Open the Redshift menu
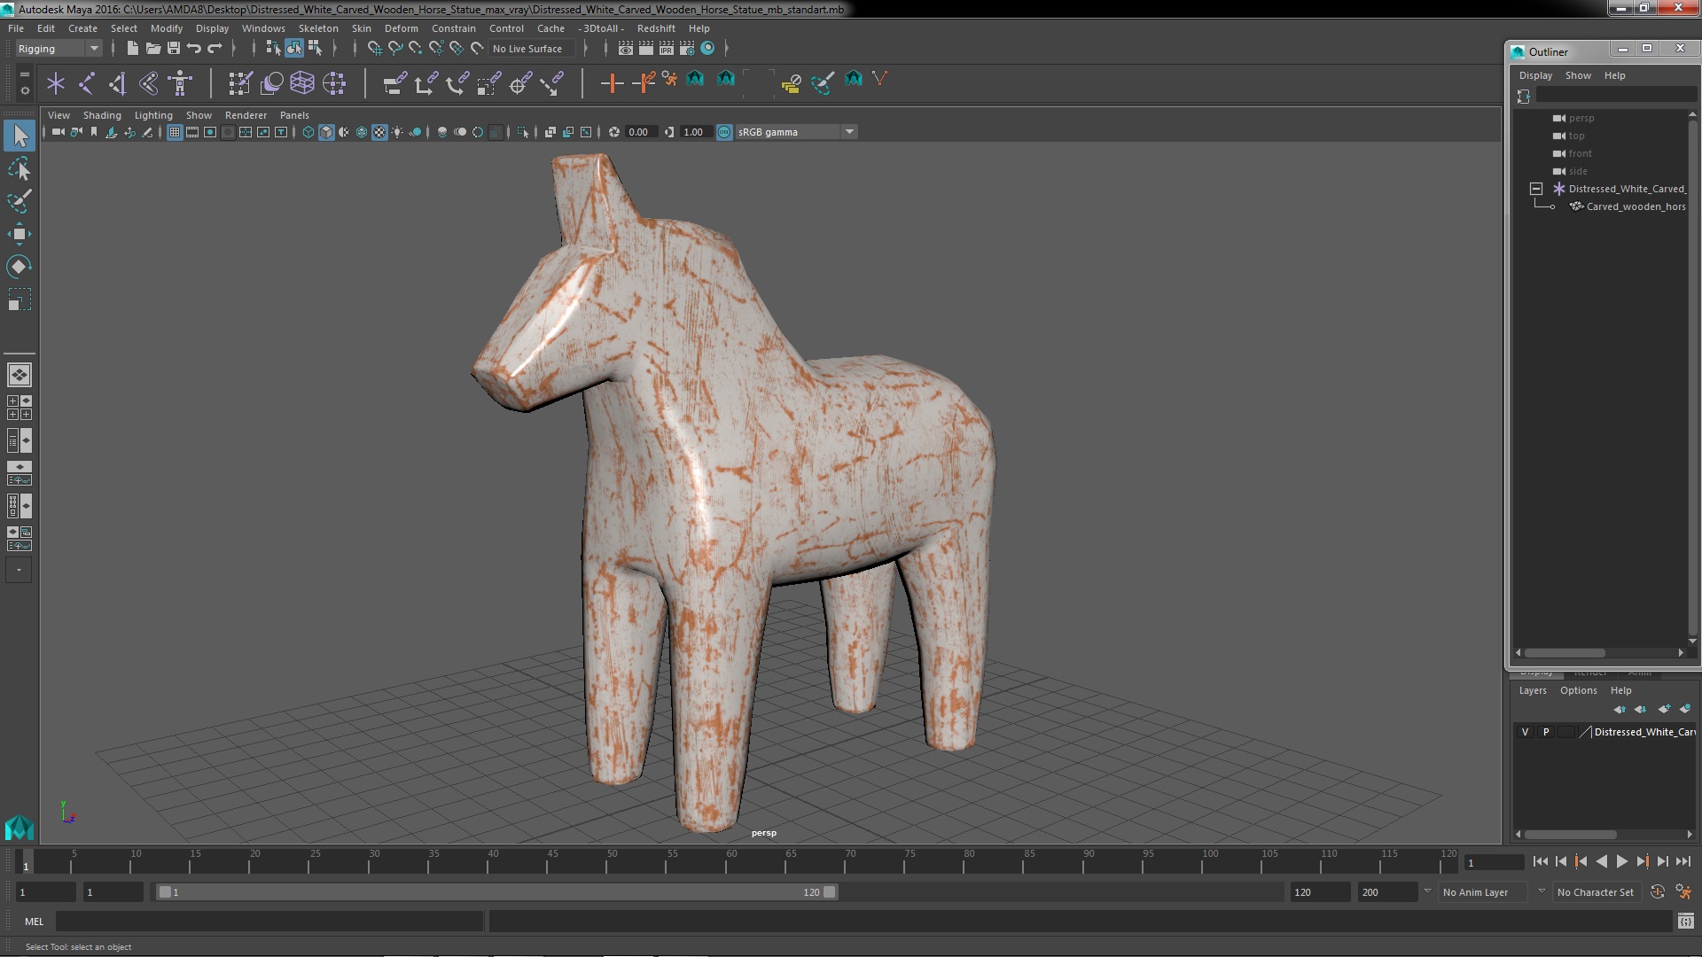 click(x=656, y=28)
